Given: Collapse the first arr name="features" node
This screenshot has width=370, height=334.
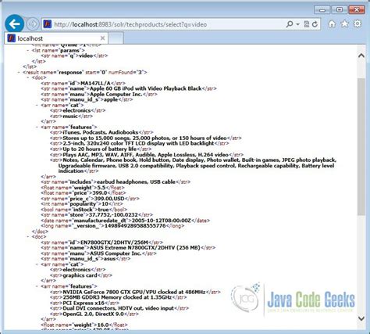Looking at the screenshot, I should coord(37,127).
